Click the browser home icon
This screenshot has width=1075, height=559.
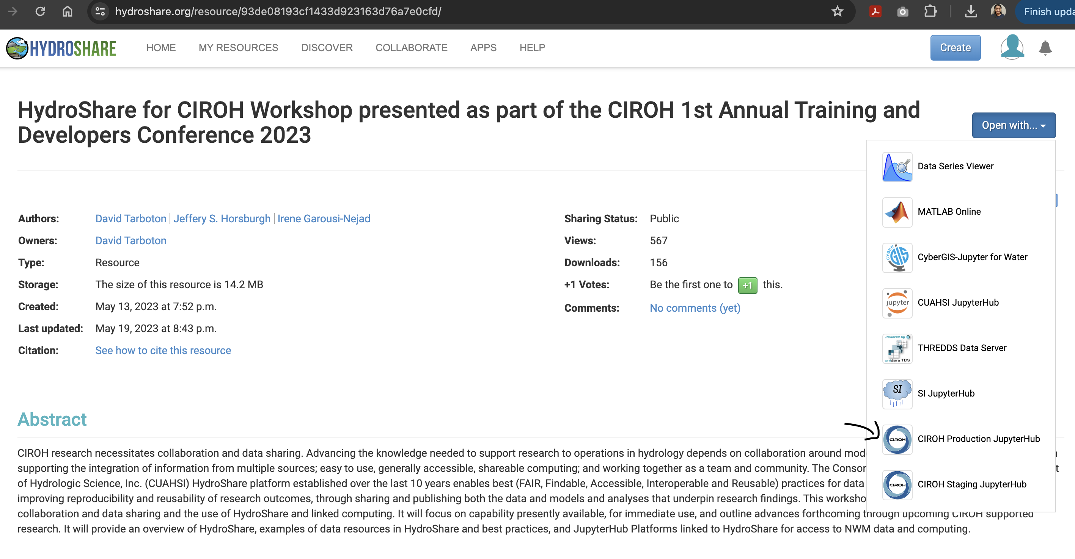pos(68,12)
